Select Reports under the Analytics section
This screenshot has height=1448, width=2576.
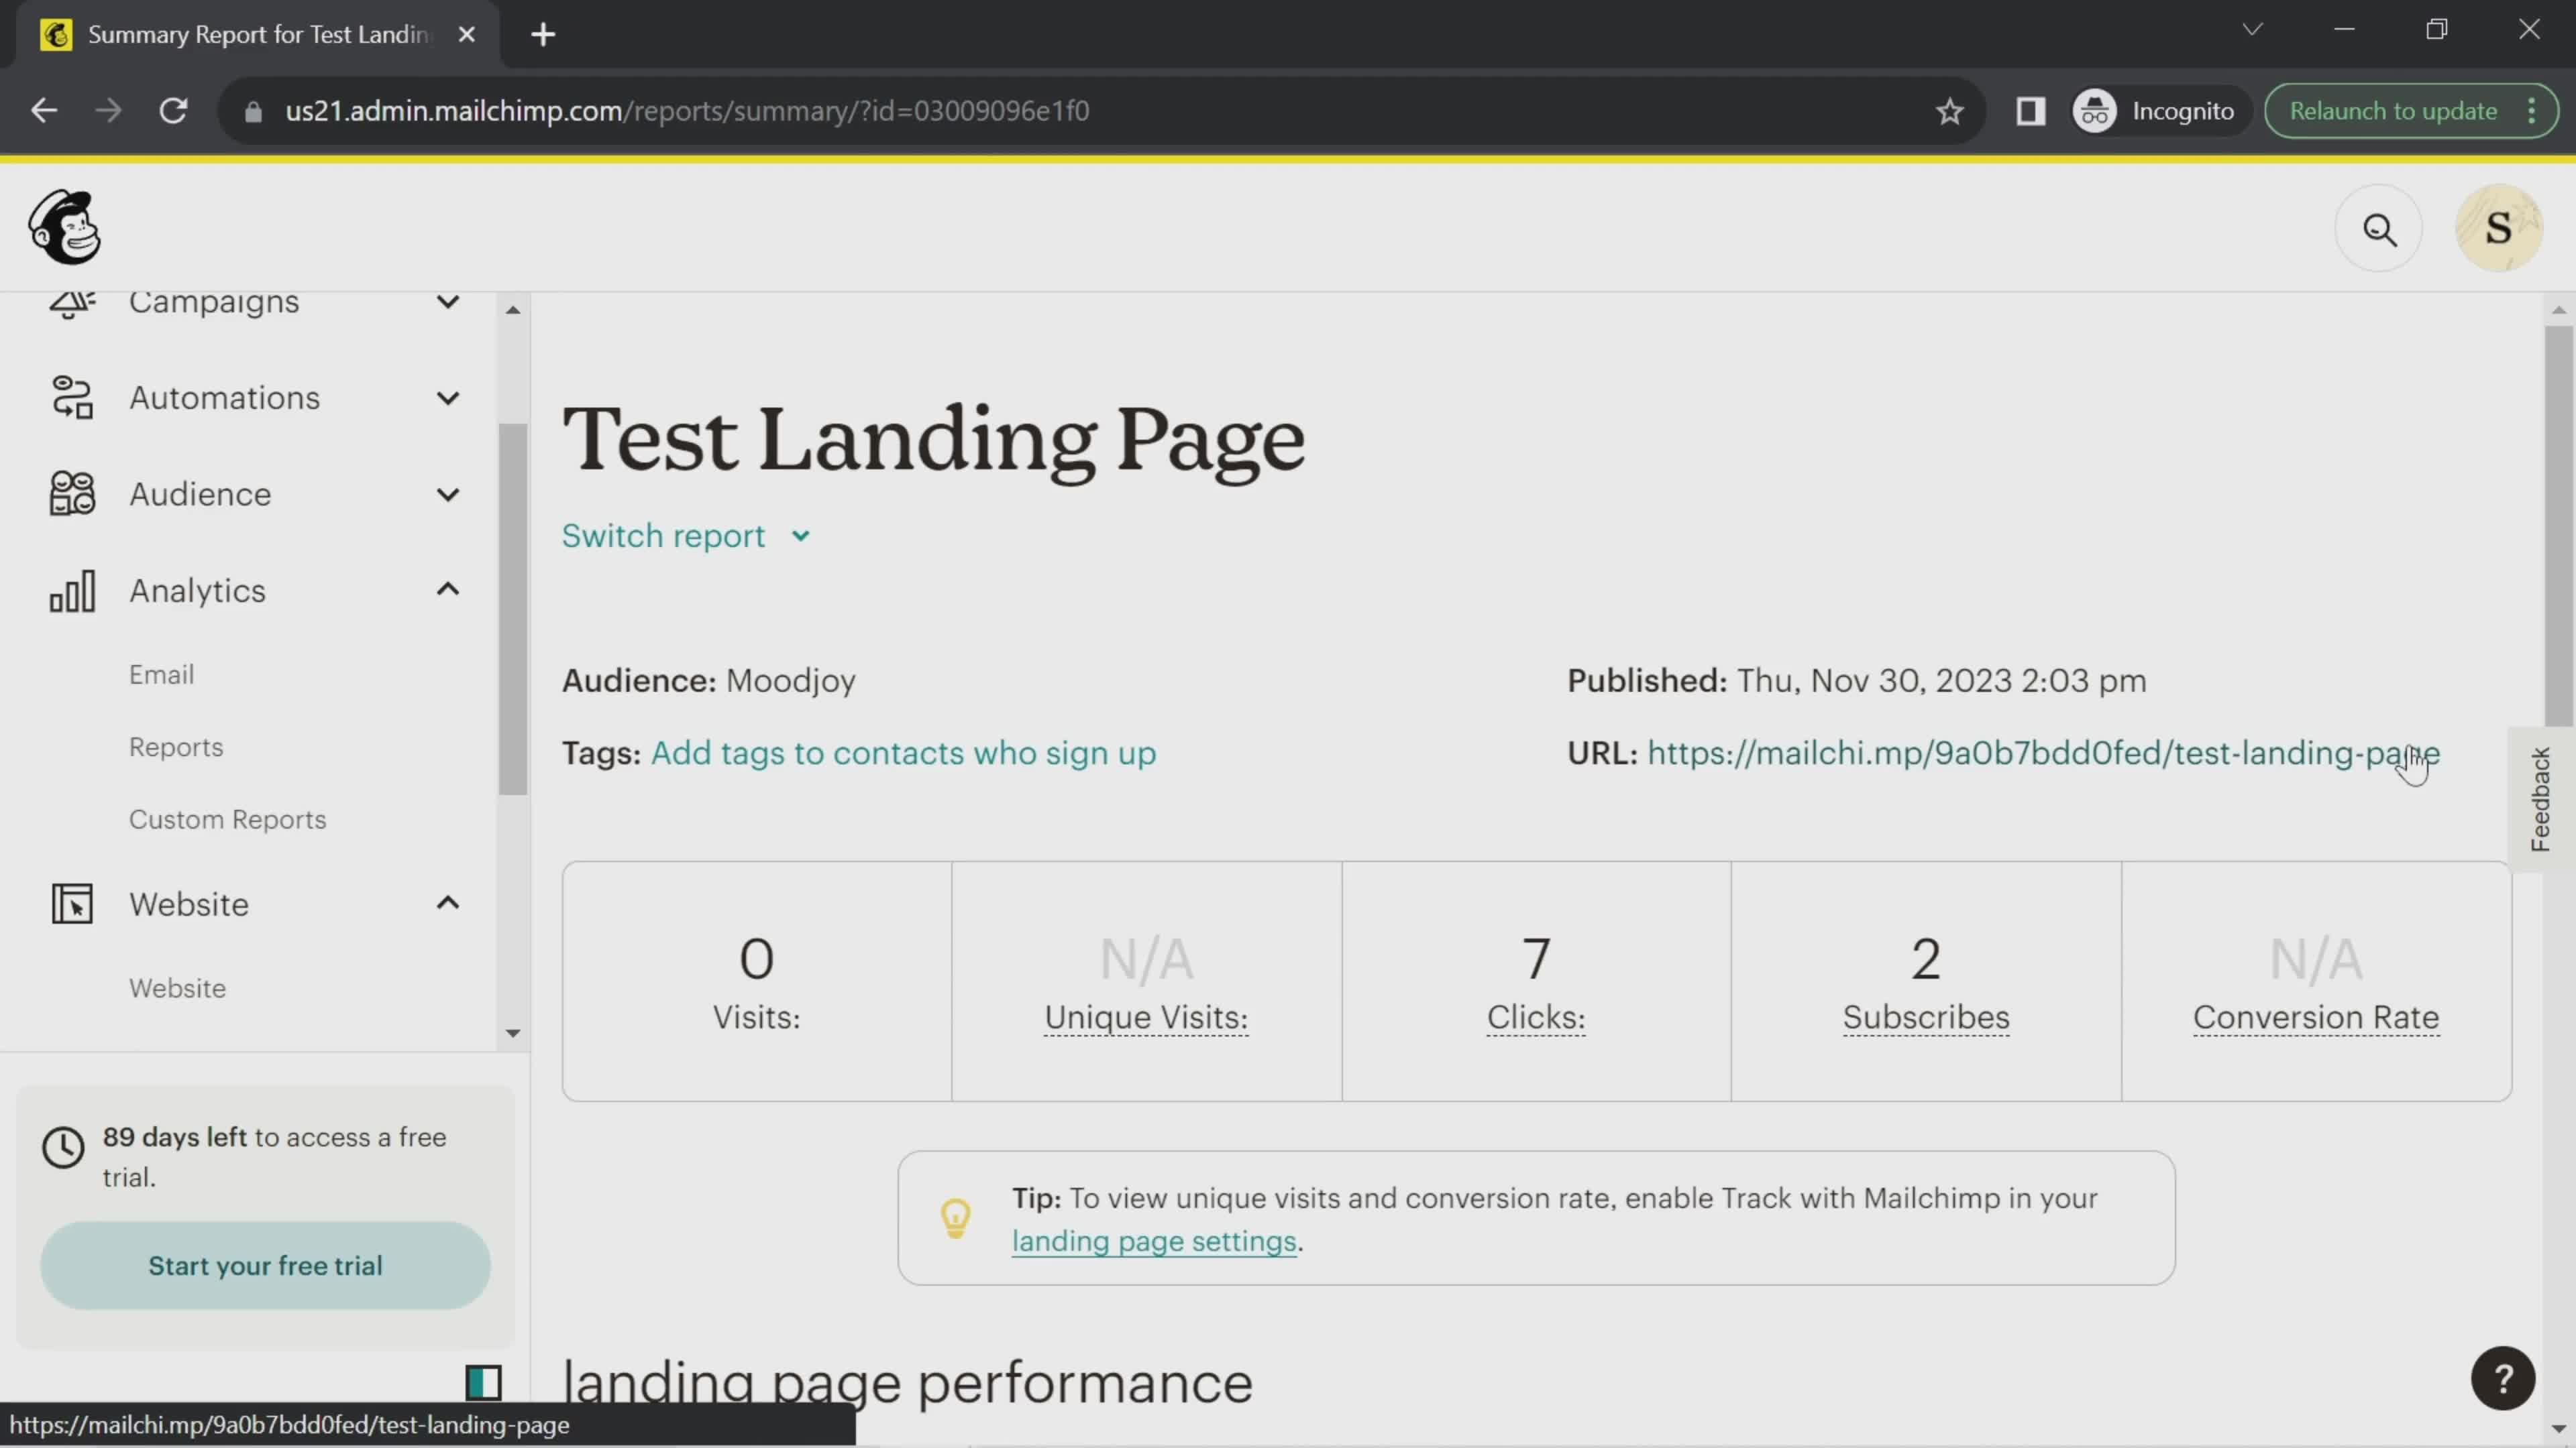176,747
